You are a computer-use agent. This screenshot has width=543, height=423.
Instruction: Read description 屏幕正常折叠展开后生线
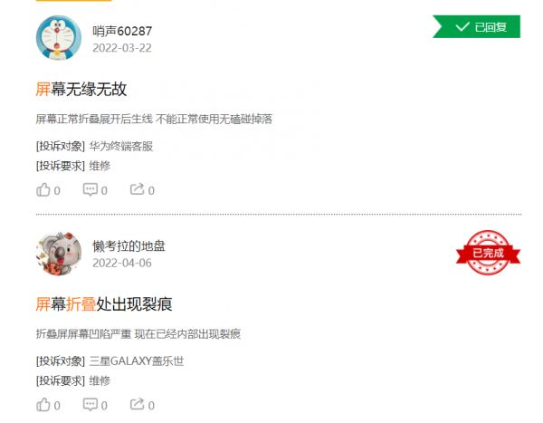tap(94, 120)
